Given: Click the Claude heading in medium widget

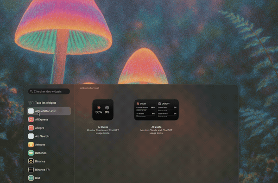Looking at the screenshot, I should (x=143, y=104).
